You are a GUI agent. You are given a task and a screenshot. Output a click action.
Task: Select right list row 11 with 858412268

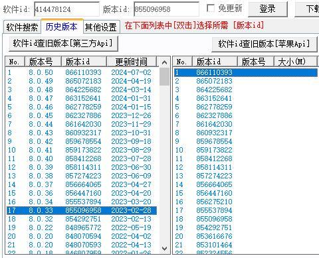tap(246, 159)
